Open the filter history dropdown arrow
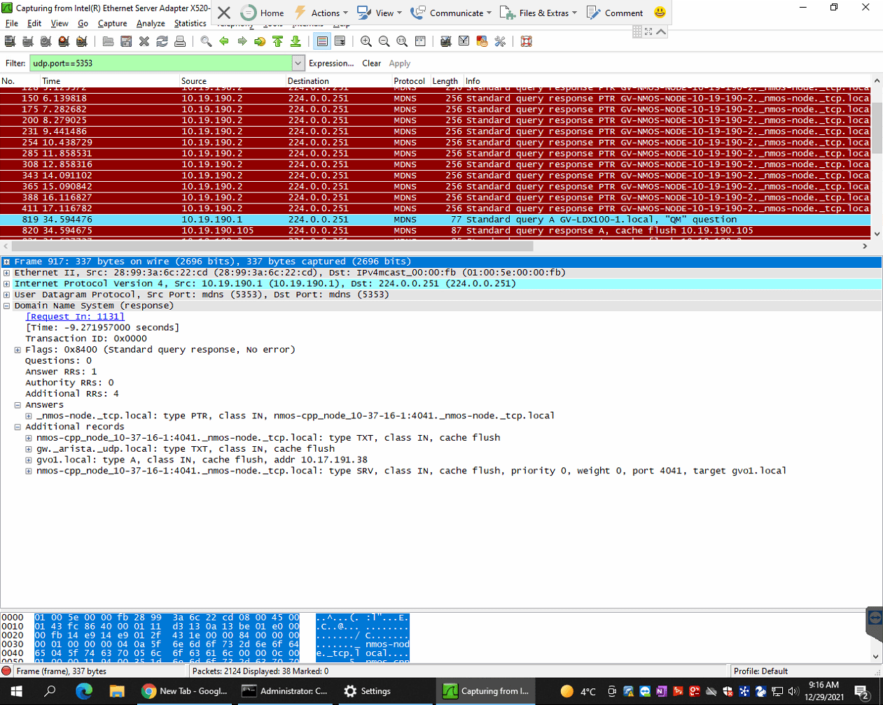883x705 pixels. (298, 63)
